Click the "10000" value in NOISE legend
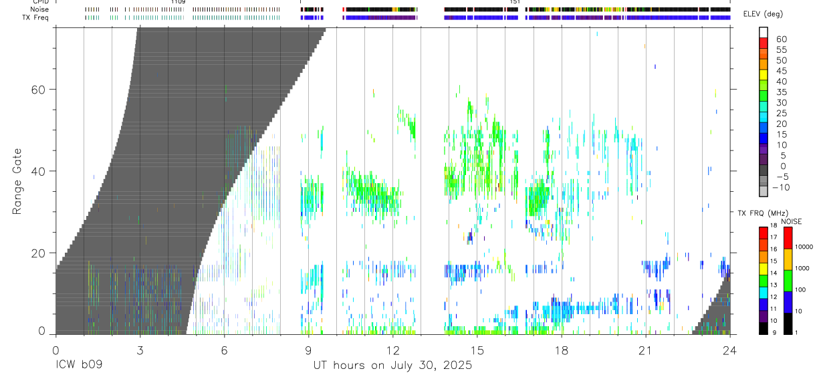This screenshot has width=821, height=379. coord(804,247)
